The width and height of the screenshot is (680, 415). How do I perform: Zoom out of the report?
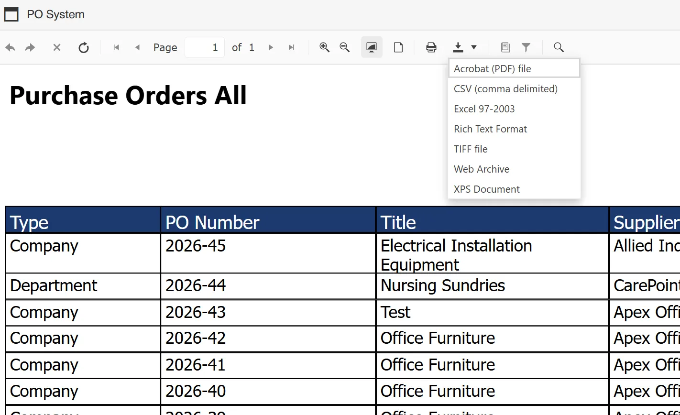[345, 47]
